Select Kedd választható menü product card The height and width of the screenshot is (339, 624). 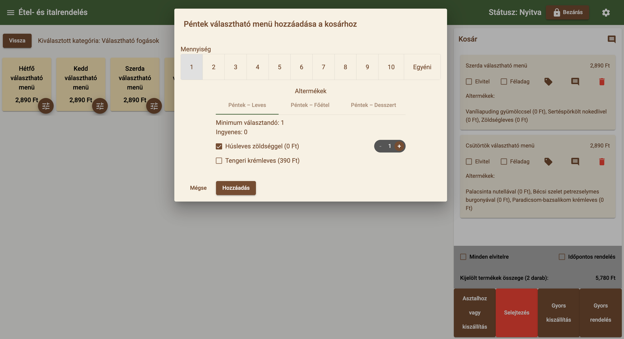(81, 84)
